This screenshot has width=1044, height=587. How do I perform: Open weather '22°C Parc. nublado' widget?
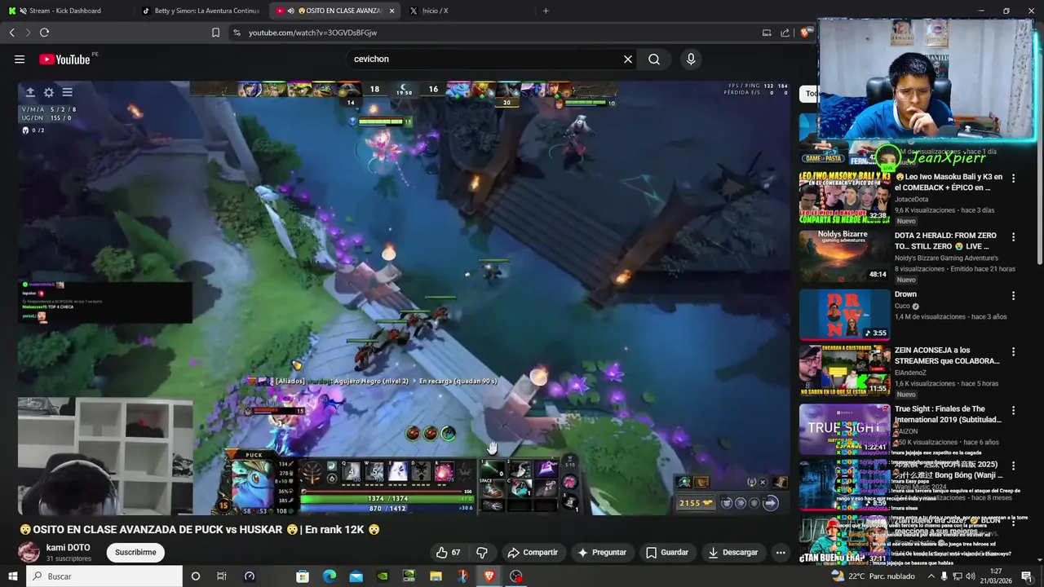[x=873, y=576]
